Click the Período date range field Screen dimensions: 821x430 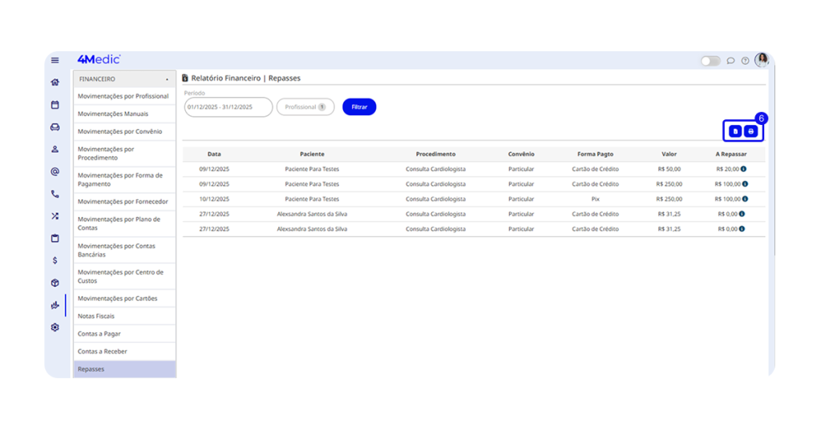[228, 106]
